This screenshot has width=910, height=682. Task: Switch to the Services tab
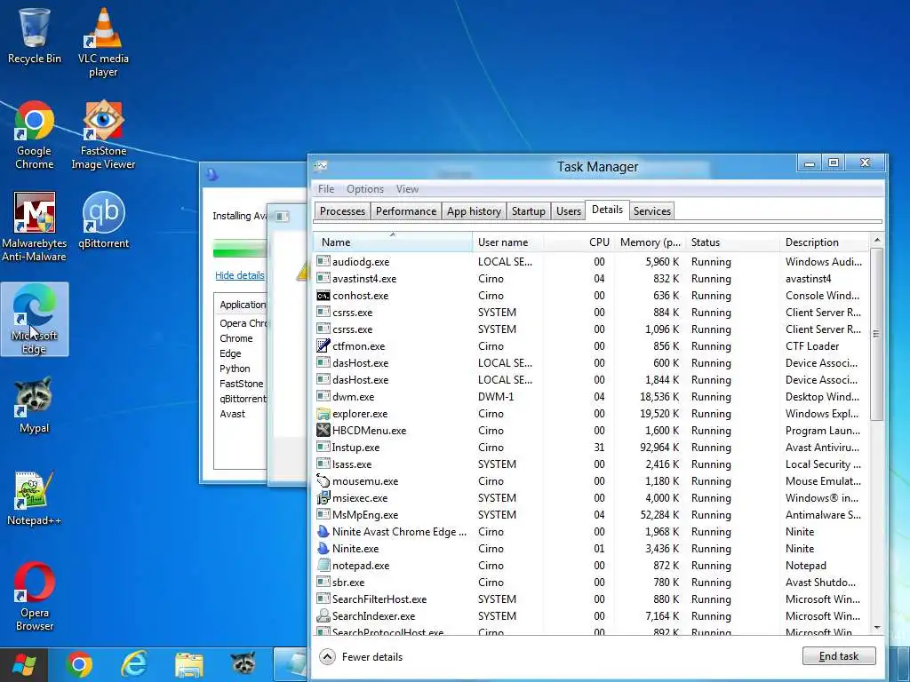click(x=651, y=211)
